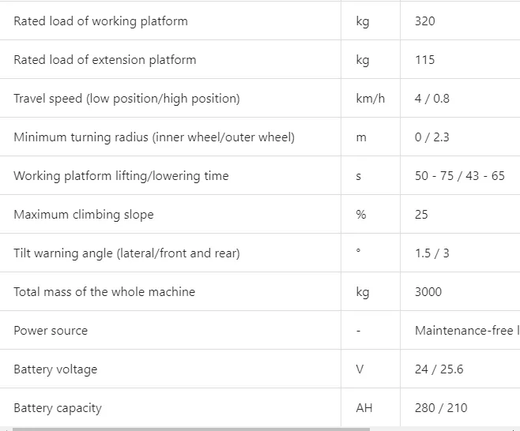Select the "0 / 2.3" value
The image size is (520, 431).
(x=431, y=137)
